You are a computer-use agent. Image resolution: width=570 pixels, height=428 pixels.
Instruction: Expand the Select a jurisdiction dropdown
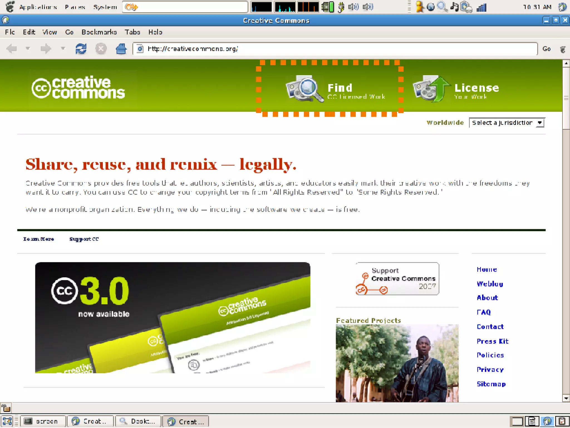(x=507, y=123)
